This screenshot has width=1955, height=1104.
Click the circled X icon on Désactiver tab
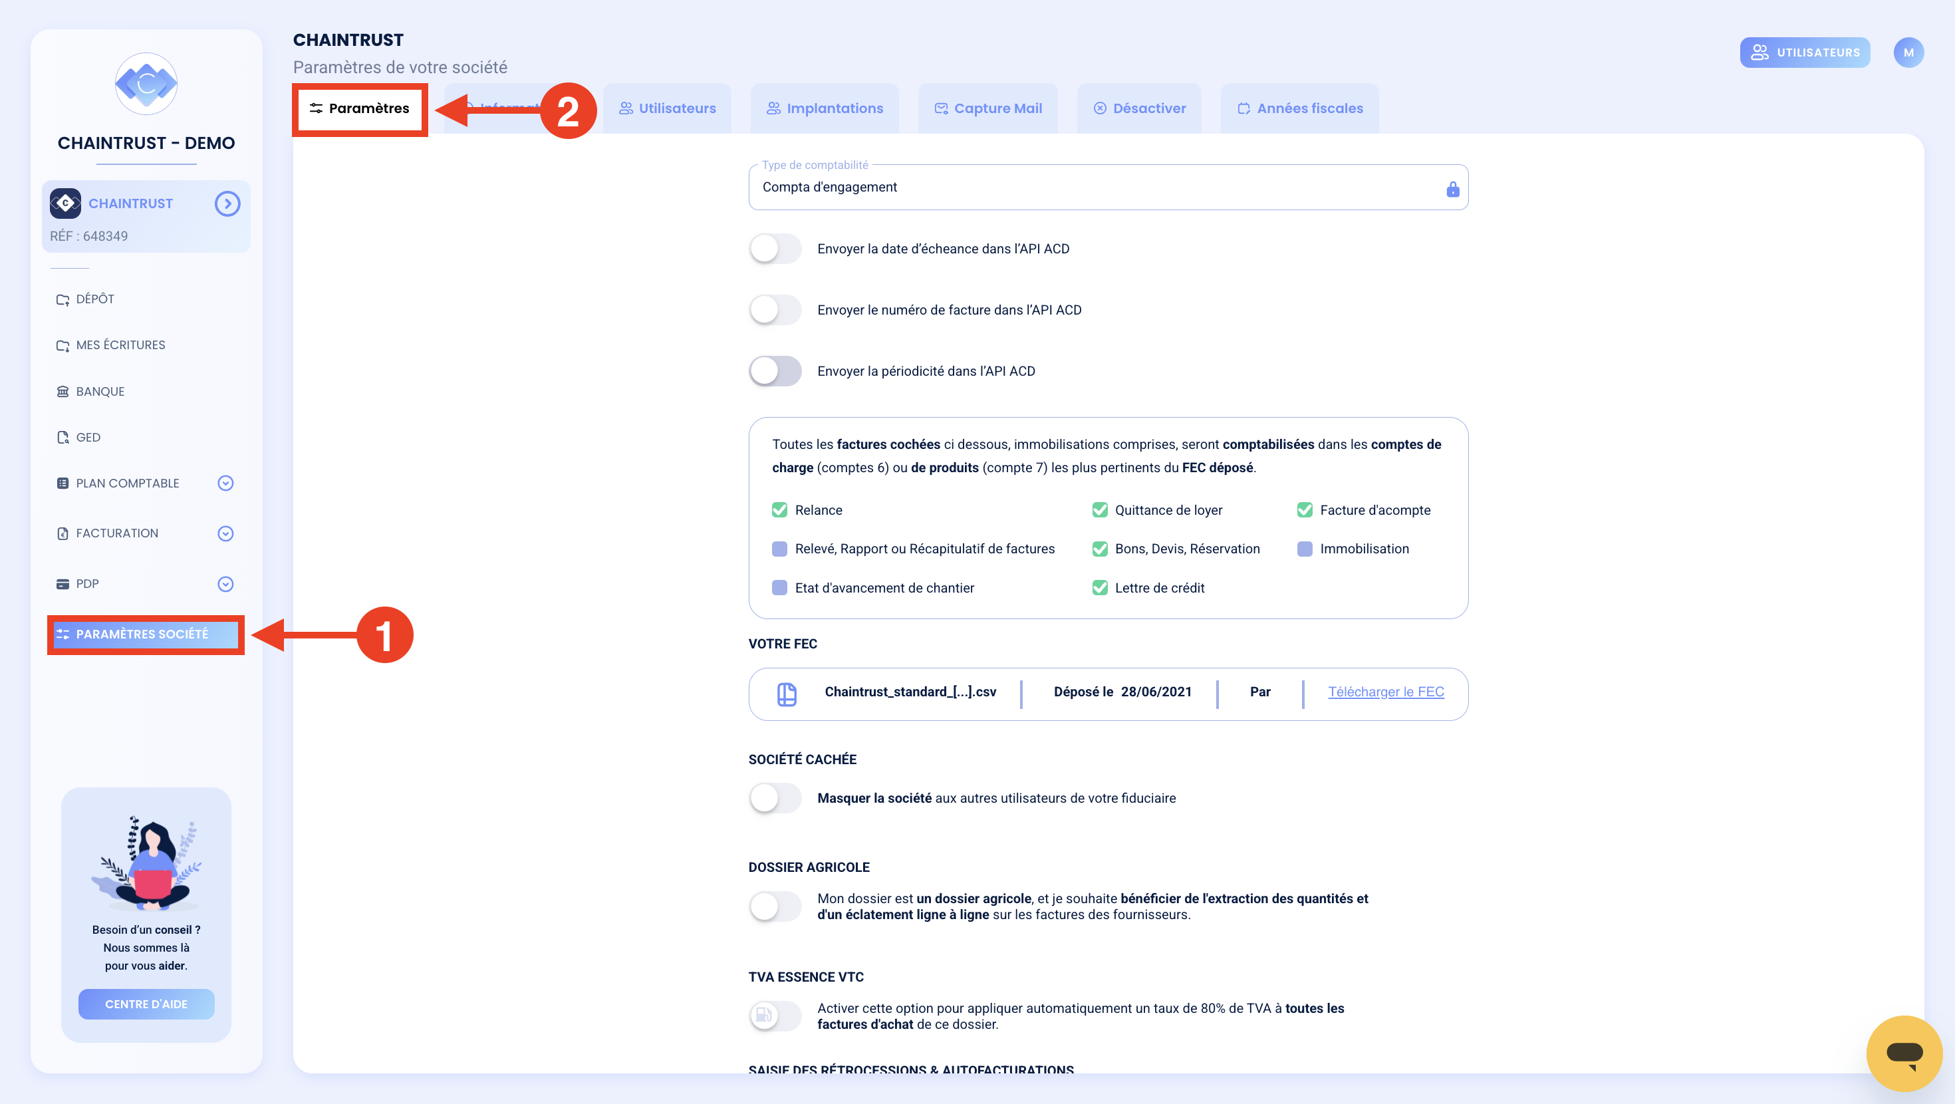point(1100,108)
